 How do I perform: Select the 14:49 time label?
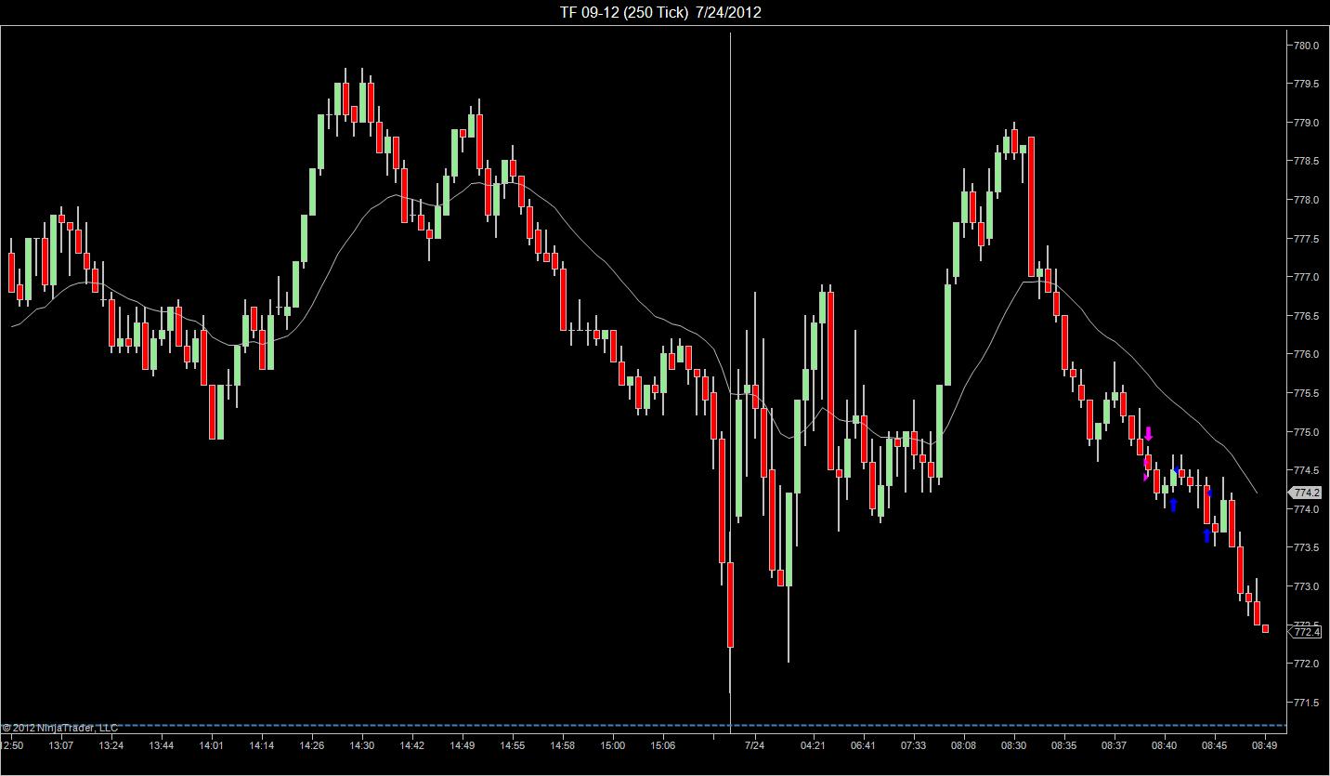pos(463,745)
